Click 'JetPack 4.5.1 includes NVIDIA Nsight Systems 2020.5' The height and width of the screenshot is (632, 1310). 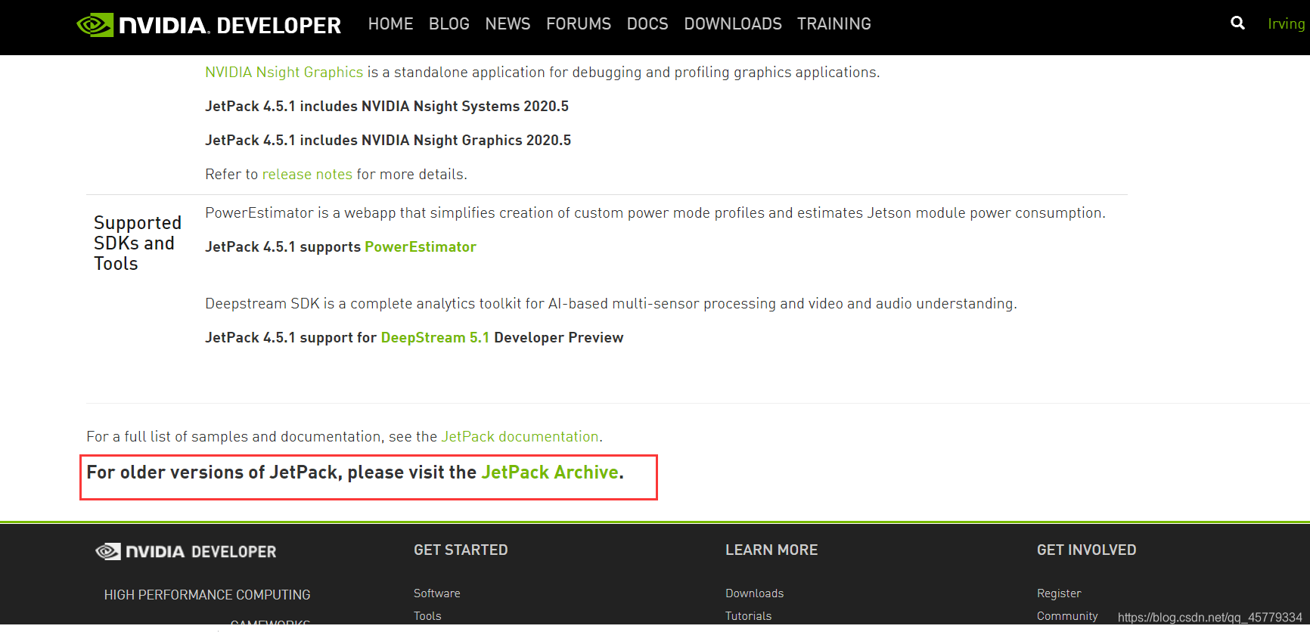pos(386,107)
